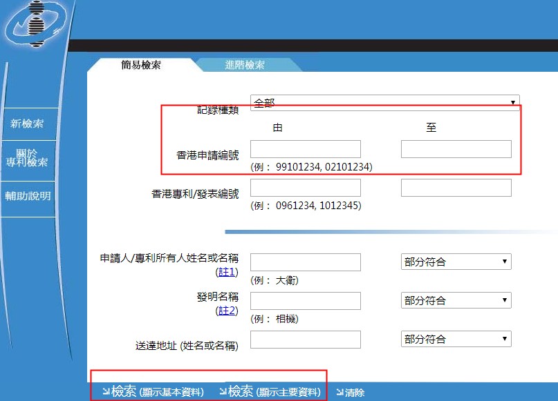
Task: Click the 由 column heading
Action: (277, 128)
